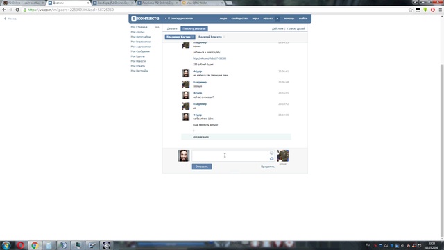The image size is (444, 250).
Task: Select the Просмотр диалогов tab
Action: pyautogui.click(x=194, y=28)
